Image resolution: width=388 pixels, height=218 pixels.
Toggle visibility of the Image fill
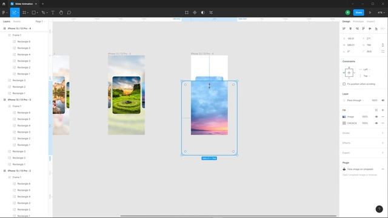[376, 117]
